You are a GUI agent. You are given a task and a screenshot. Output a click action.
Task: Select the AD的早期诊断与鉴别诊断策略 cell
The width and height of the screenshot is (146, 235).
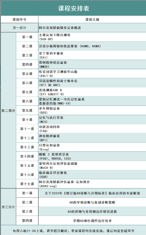click(x=92, y=202)
